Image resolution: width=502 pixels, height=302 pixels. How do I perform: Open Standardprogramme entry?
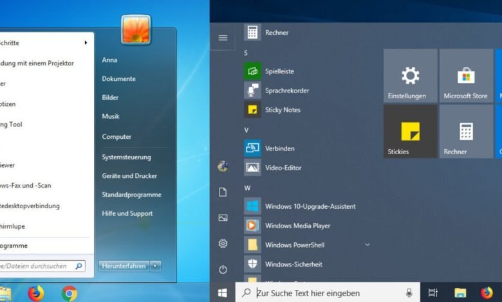click(131, 195)
